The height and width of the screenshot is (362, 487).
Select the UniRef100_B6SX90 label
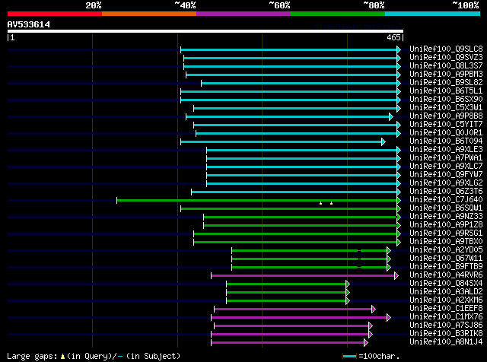[446, 99]
